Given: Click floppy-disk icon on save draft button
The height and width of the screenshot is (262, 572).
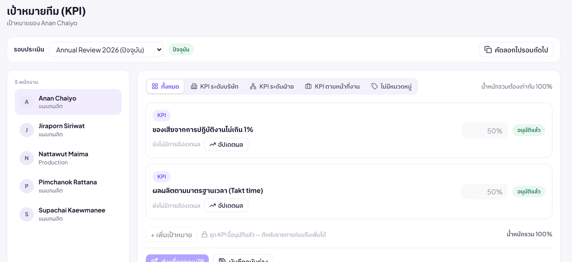Looking at the screenshot, I should pyautogui.click(x=222, y=260).
